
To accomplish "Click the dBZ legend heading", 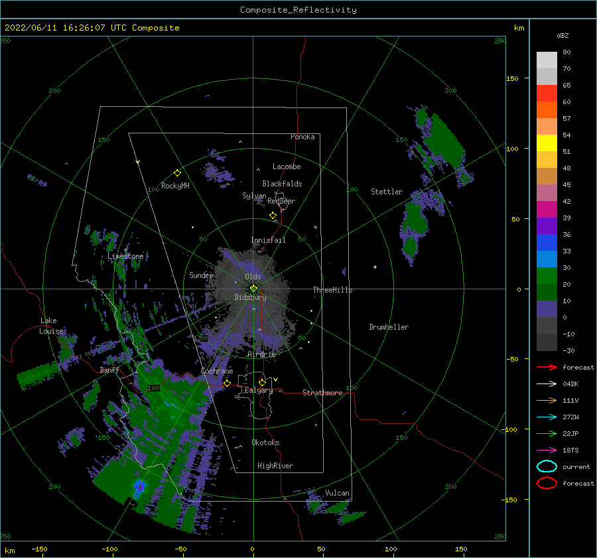I will [x=563, y=35].
